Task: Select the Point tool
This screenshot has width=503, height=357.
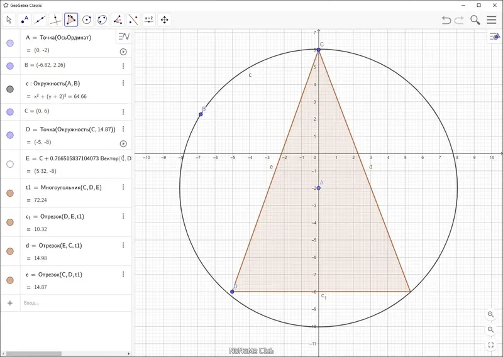Action: 25,20
